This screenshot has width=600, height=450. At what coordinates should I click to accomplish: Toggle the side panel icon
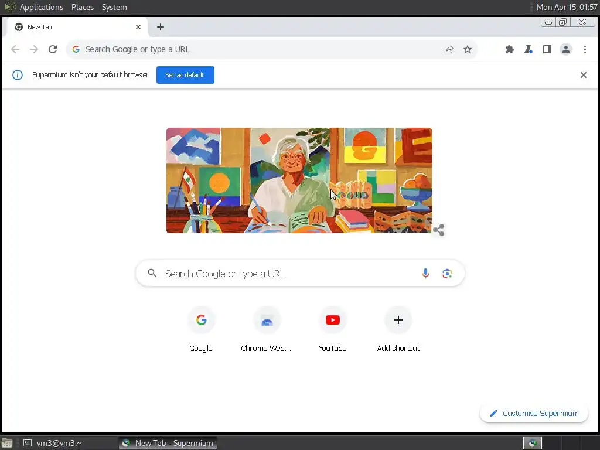pyautogui.click(x=547, y=49)
